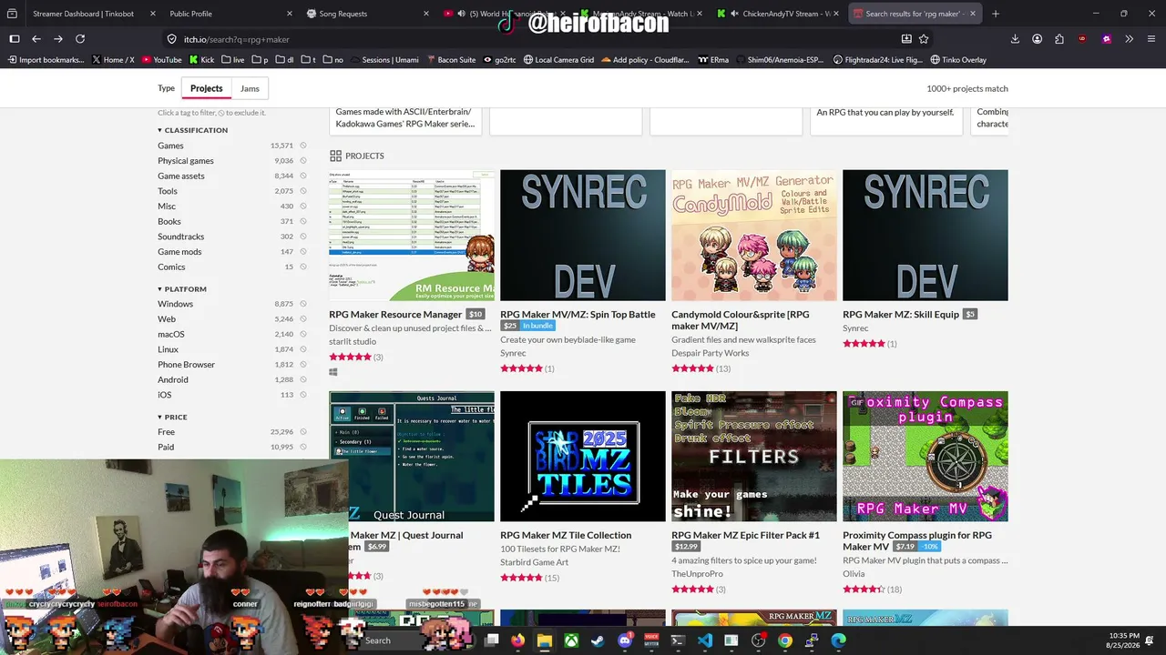
Task: Exclude the Free price filter via its icon
Action: pyautogui.click(x=303, y=432)
